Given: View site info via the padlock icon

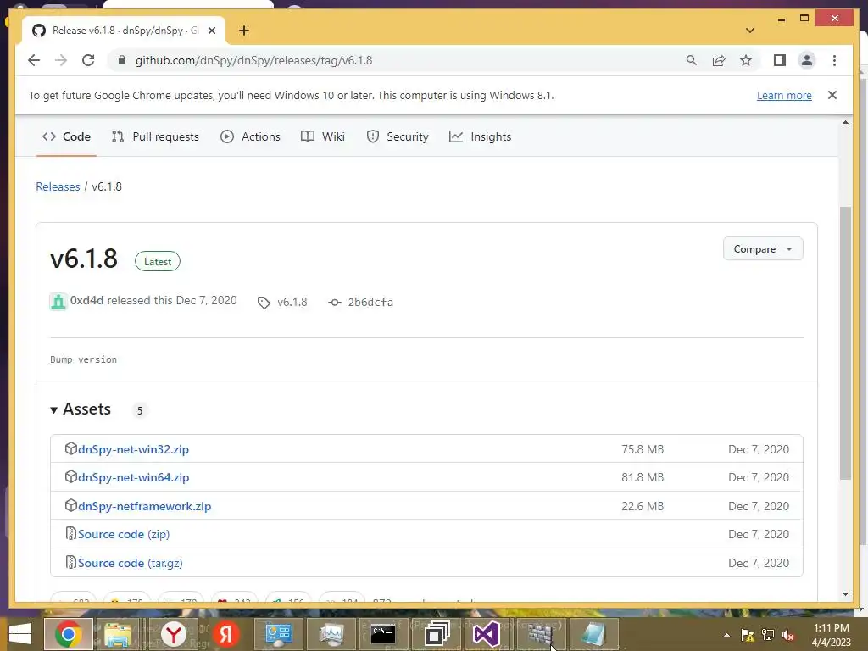Looking at the screenshot, I should pos(122,60).
